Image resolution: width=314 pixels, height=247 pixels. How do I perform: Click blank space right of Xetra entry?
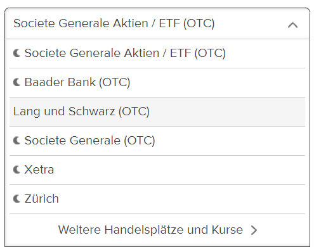[x=180, y=170]
